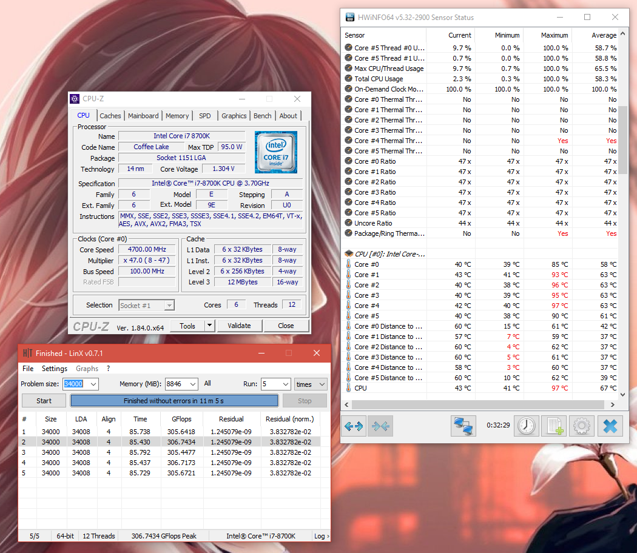Screen dimensions: 637x553
Task: Open the ? help menu in LinX
Action: [x=108, y=368]
